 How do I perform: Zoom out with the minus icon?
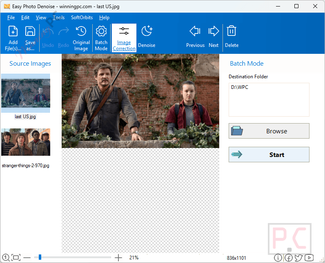[27, 258]
